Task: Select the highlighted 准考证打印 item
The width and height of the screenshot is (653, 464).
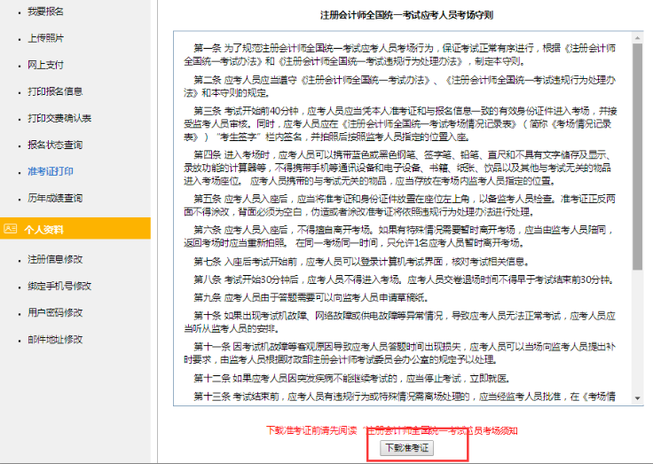Action: click(x=51, y=171)
